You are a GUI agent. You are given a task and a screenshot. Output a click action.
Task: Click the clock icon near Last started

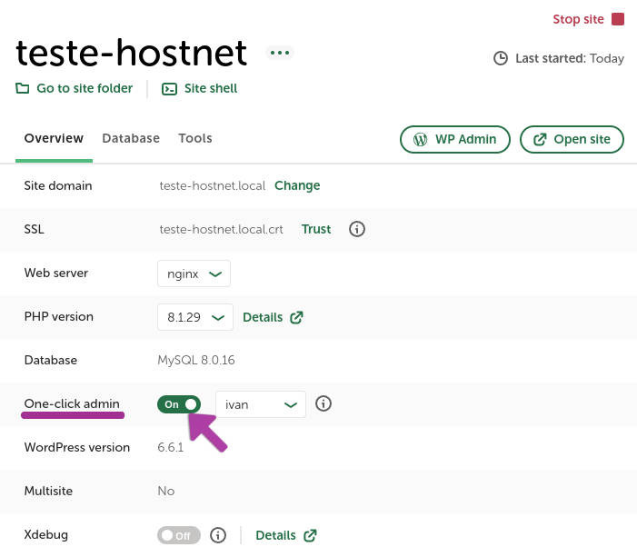click(501, 58)
